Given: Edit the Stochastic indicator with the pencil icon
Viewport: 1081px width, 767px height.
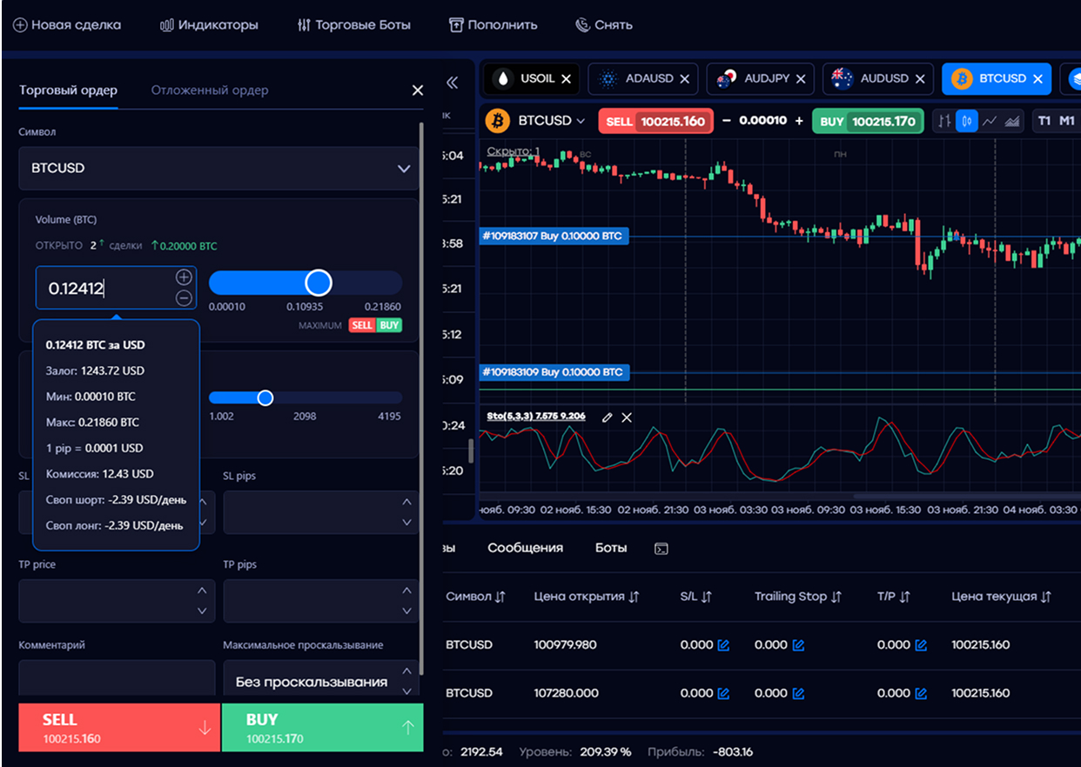Looking at the screenshot, I should [607, 417].
